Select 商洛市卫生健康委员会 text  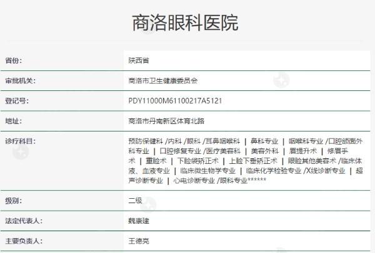point(163,81)
